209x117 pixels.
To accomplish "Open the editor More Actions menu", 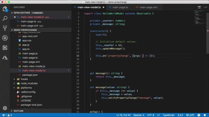I will (206, 7).
